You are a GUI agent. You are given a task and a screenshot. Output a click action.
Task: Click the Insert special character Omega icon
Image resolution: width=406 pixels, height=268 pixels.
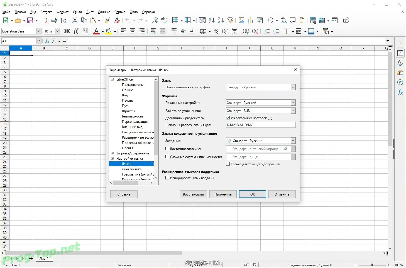click(x=270, y=20)
